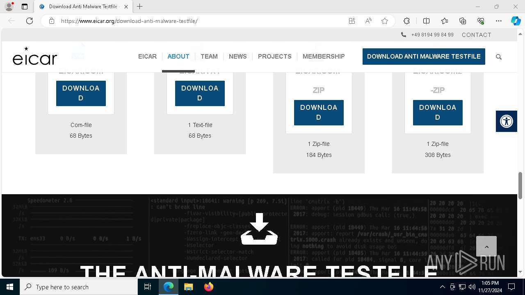Open the app available icon in address bar
This screenshot has height=295, width=525.
click(x=352, y=21)
